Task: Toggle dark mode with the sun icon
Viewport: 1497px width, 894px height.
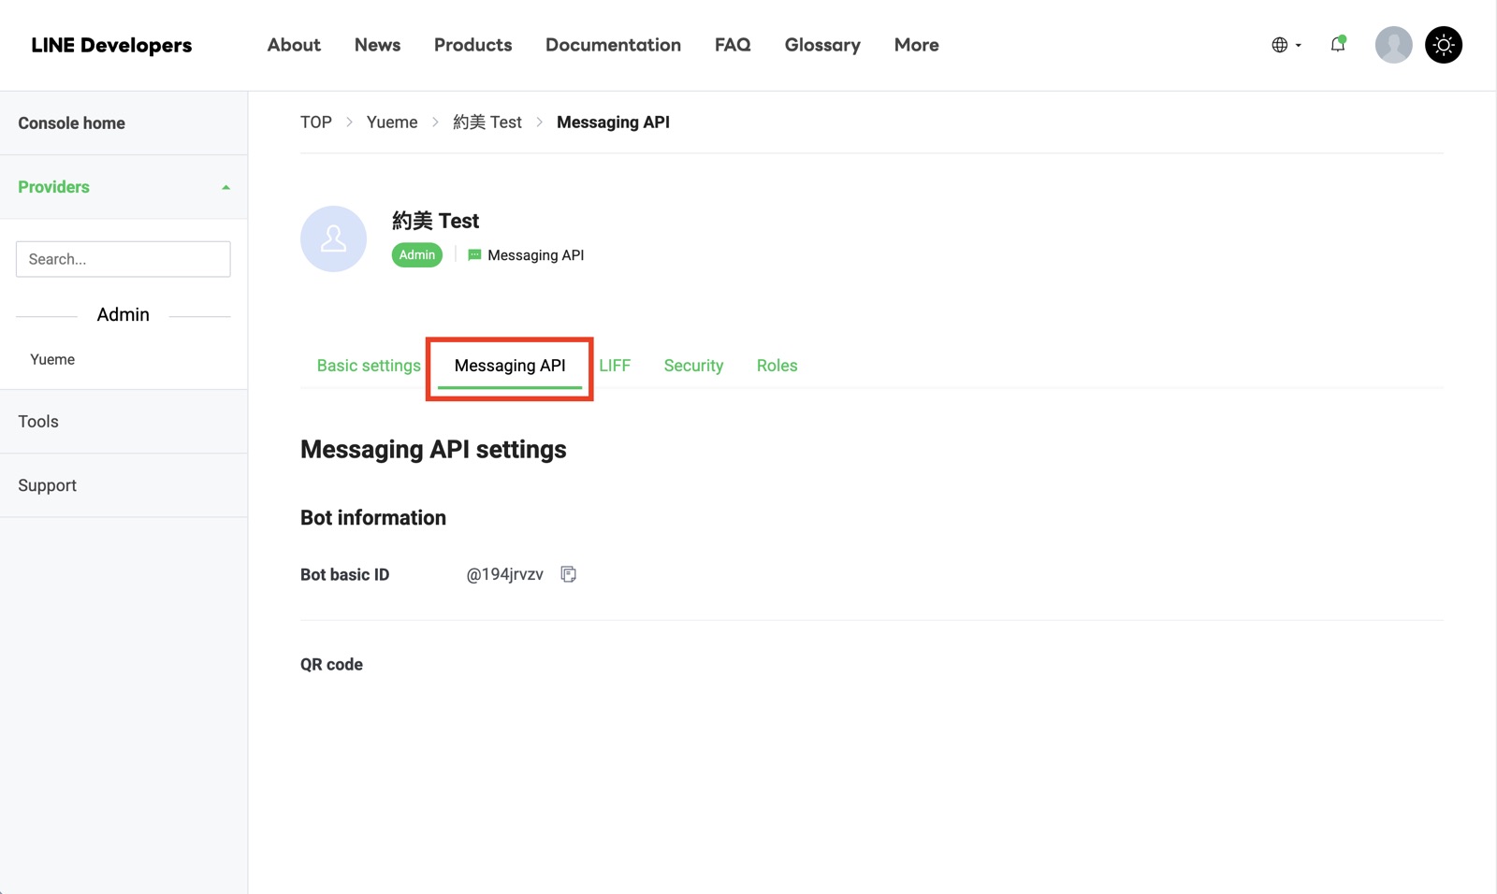Action: point(1444,45)
